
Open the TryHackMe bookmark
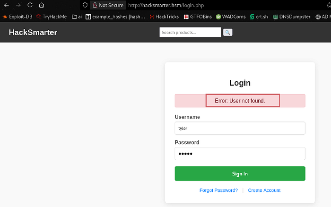tap(52, 17)
